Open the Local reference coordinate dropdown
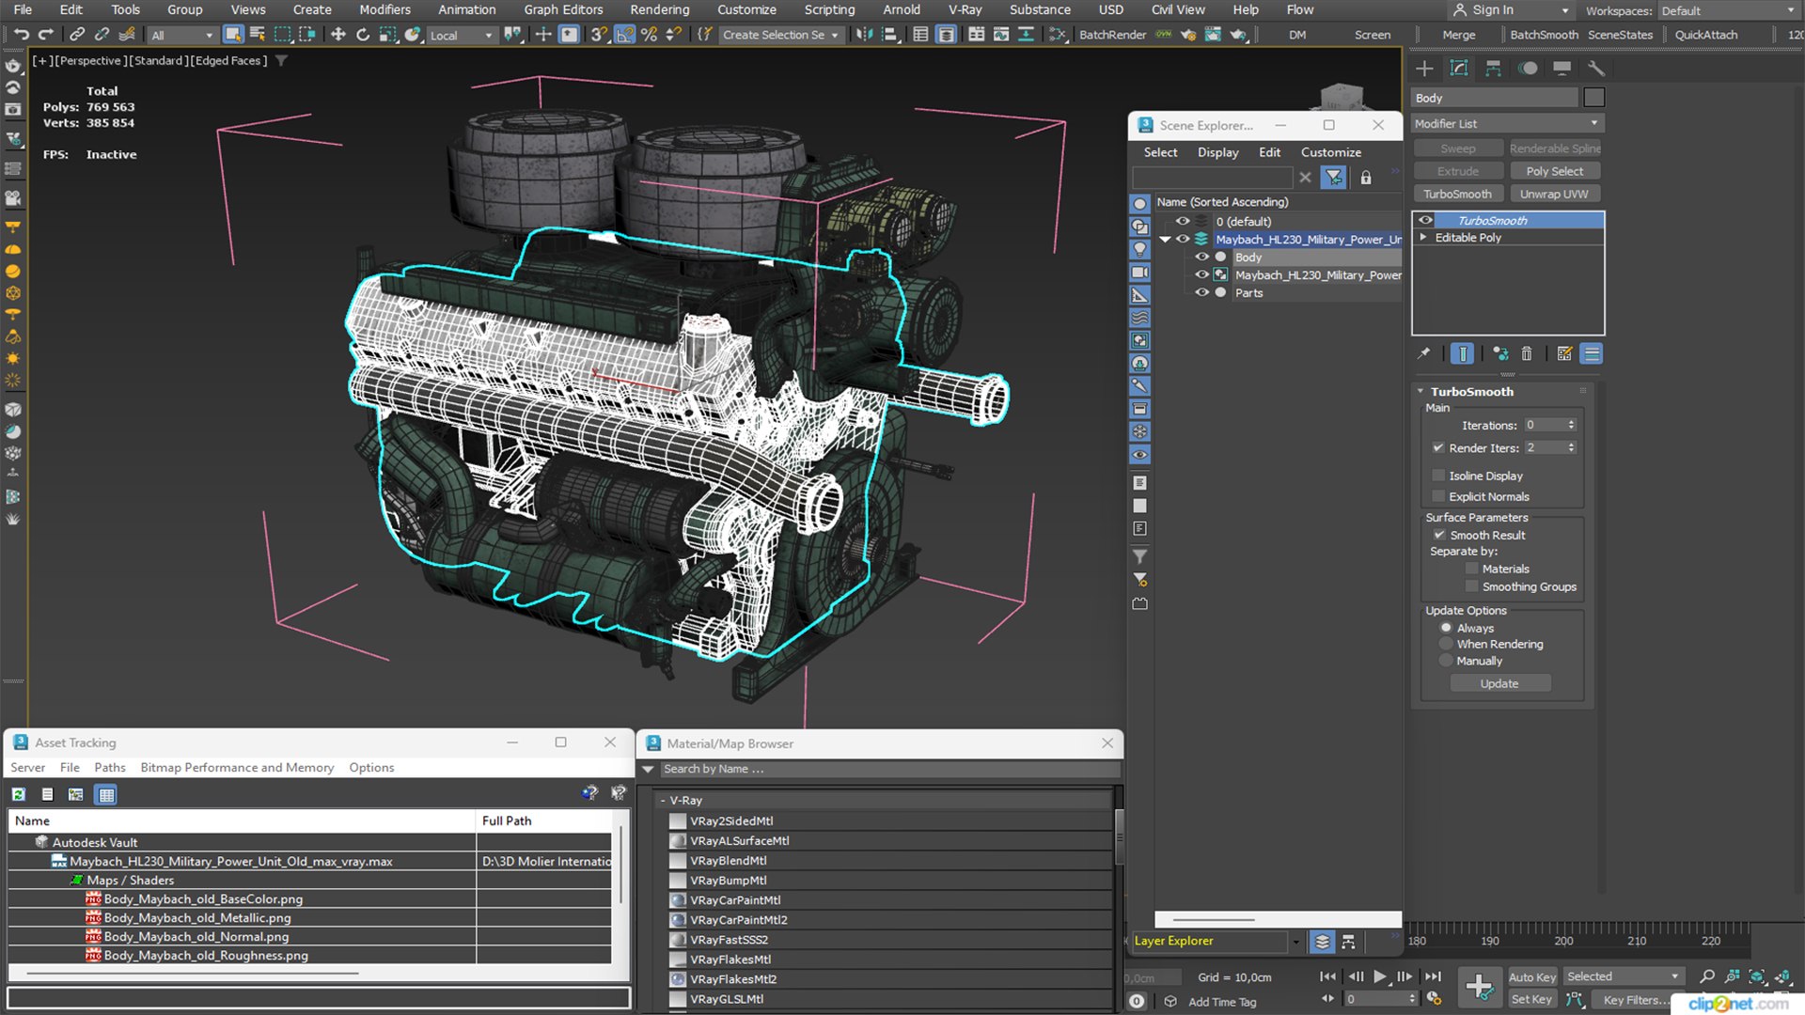 461,35
